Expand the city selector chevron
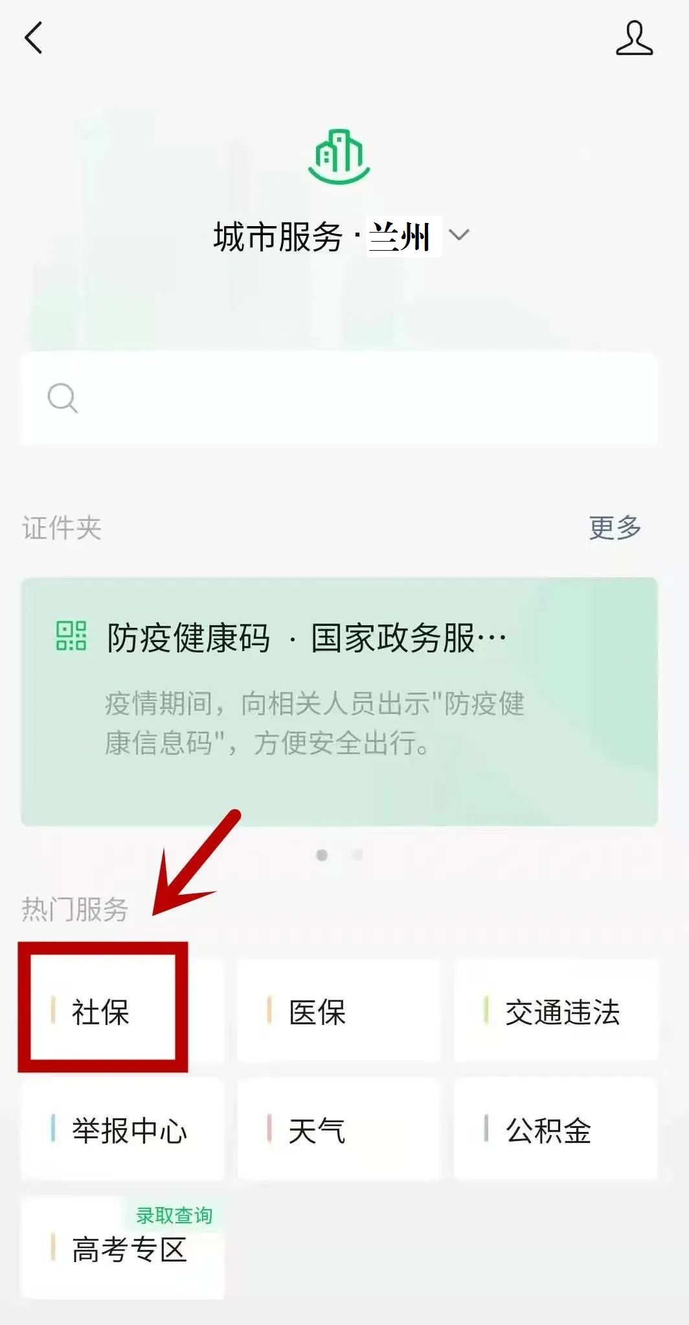This screenshot has width=689, height=1325. (x=459, y=235)
